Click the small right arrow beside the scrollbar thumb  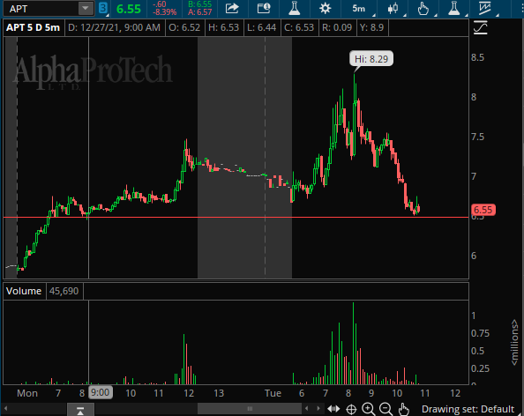[x=318, y=409]
